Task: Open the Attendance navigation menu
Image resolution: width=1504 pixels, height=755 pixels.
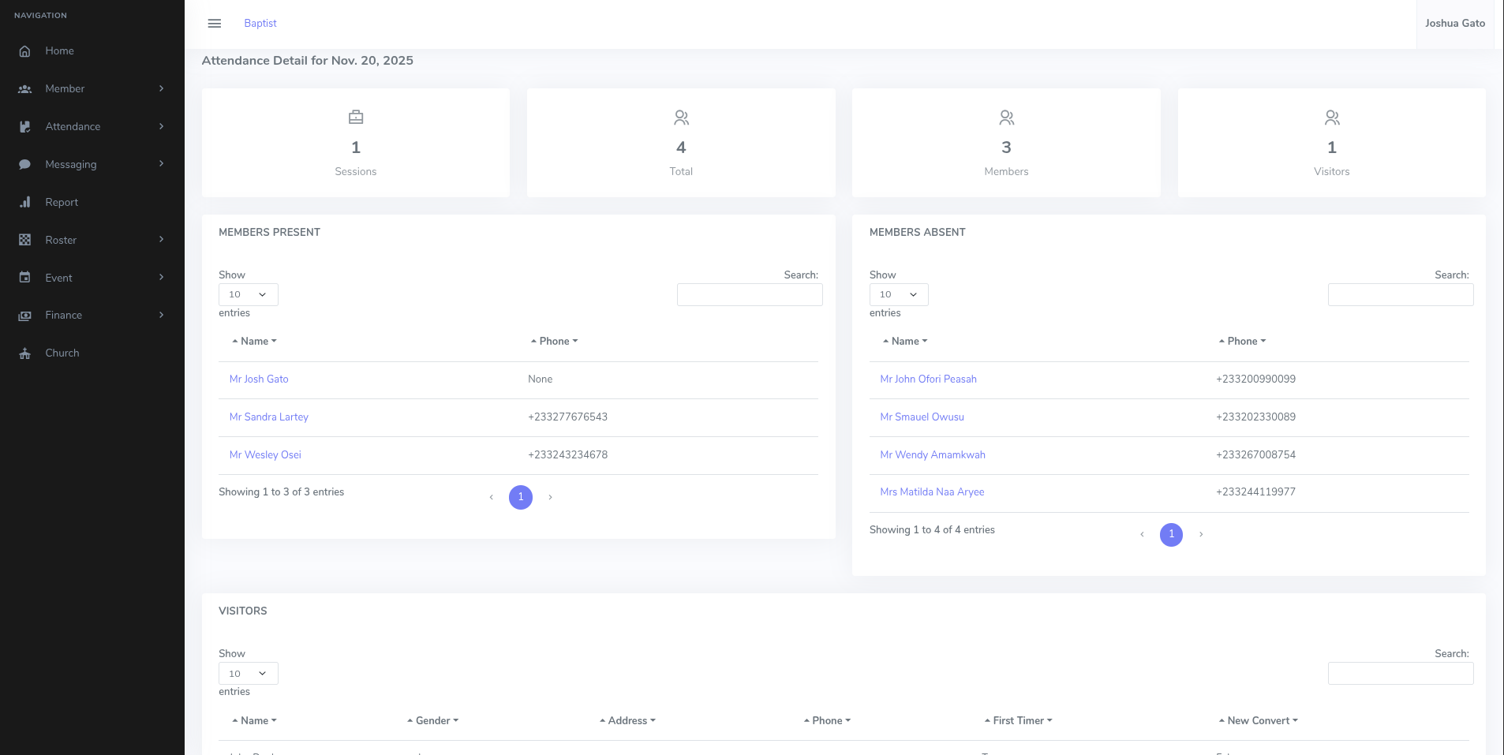Action: pyautogui.click(x=73, y=126)
